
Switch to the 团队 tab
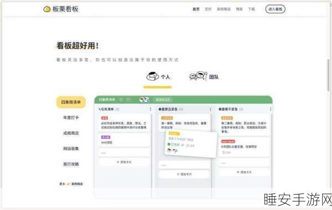[x=204, y=76]
